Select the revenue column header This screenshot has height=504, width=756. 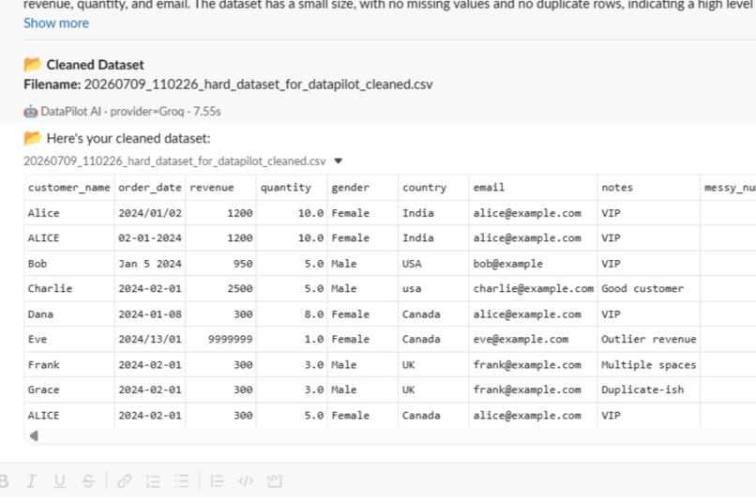pyautogui.click(x=221, y=188)
